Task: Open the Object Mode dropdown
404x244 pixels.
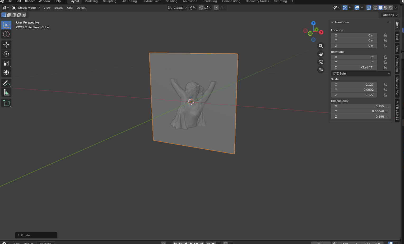Action: pyautogui.click(x=26, y=8)
